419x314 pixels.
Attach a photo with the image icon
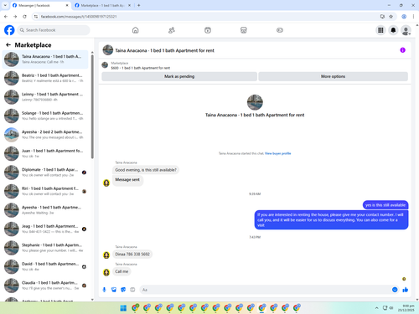(x=114, y=290)
